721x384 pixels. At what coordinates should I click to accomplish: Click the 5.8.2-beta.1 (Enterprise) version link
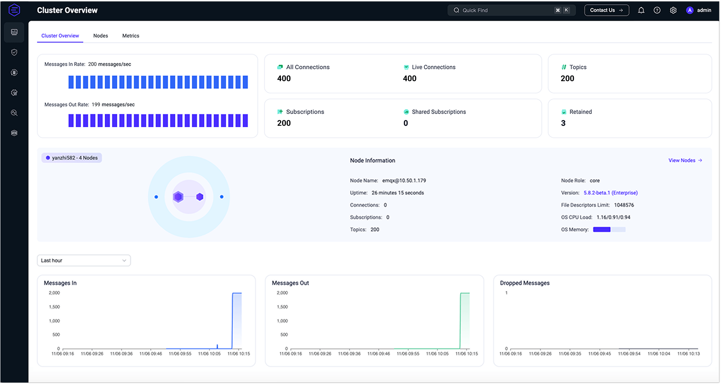(x=610, y=193)
